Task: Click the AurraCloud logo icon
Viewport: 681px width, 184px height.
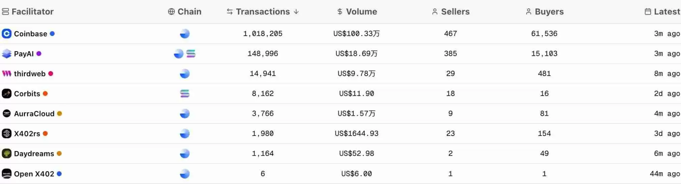Action: pos(6,114)
